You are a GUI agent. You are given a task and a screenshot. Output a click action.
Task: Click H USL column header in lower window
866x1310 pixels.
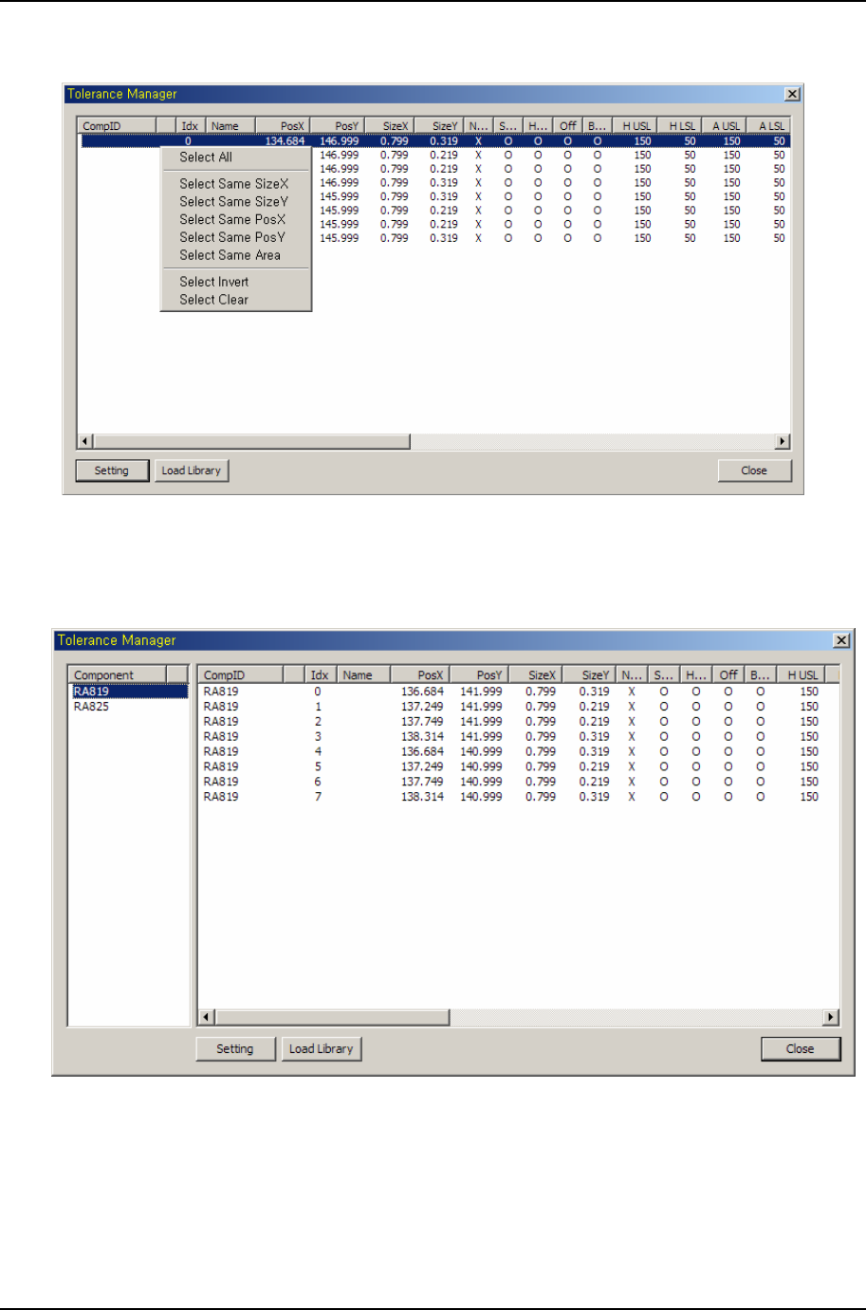click(802, 675)
